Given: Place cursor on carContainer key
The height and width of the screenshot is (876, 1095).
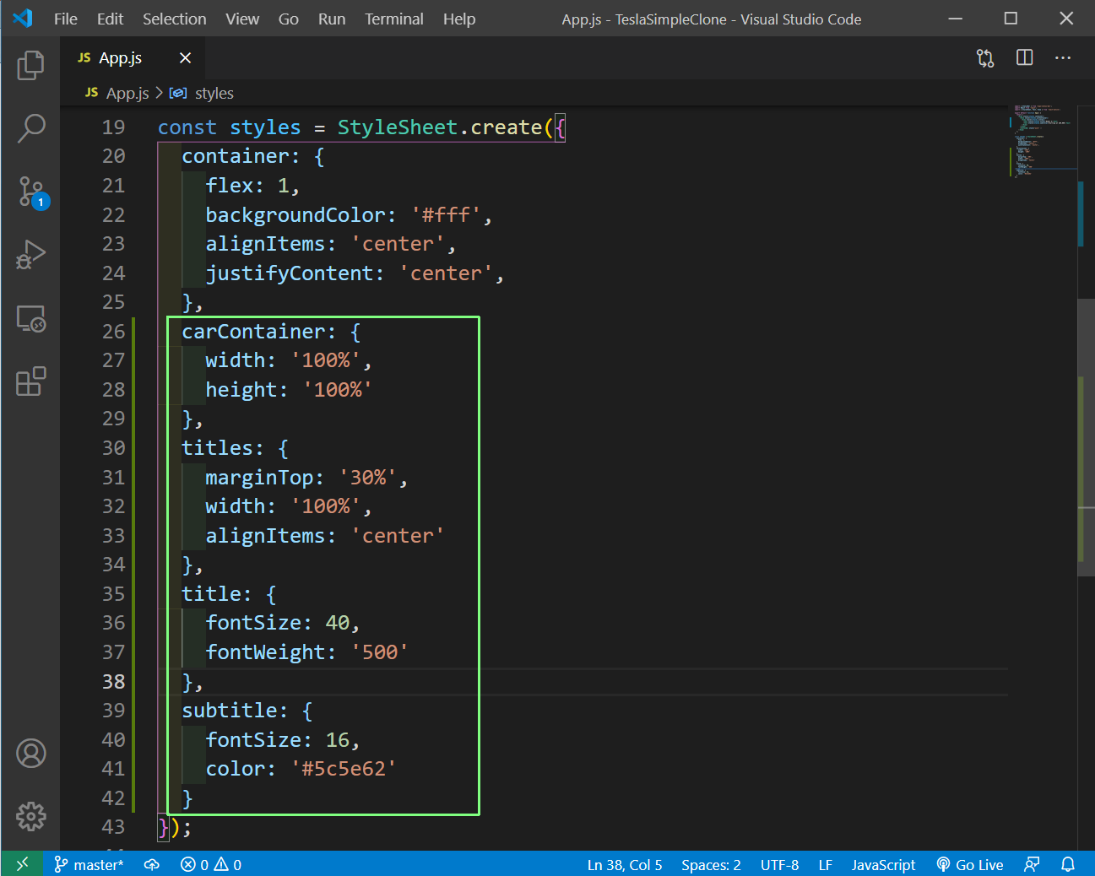Looking at the screenshot, I should (253, 332).
